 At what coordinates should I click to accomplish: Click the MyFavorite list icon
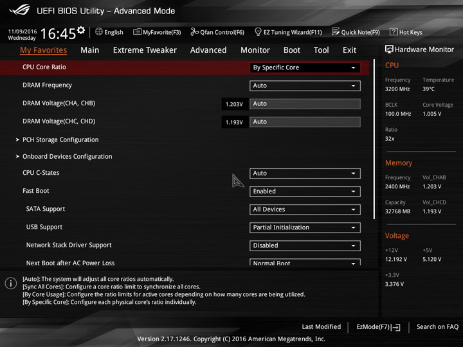point(137,32)
